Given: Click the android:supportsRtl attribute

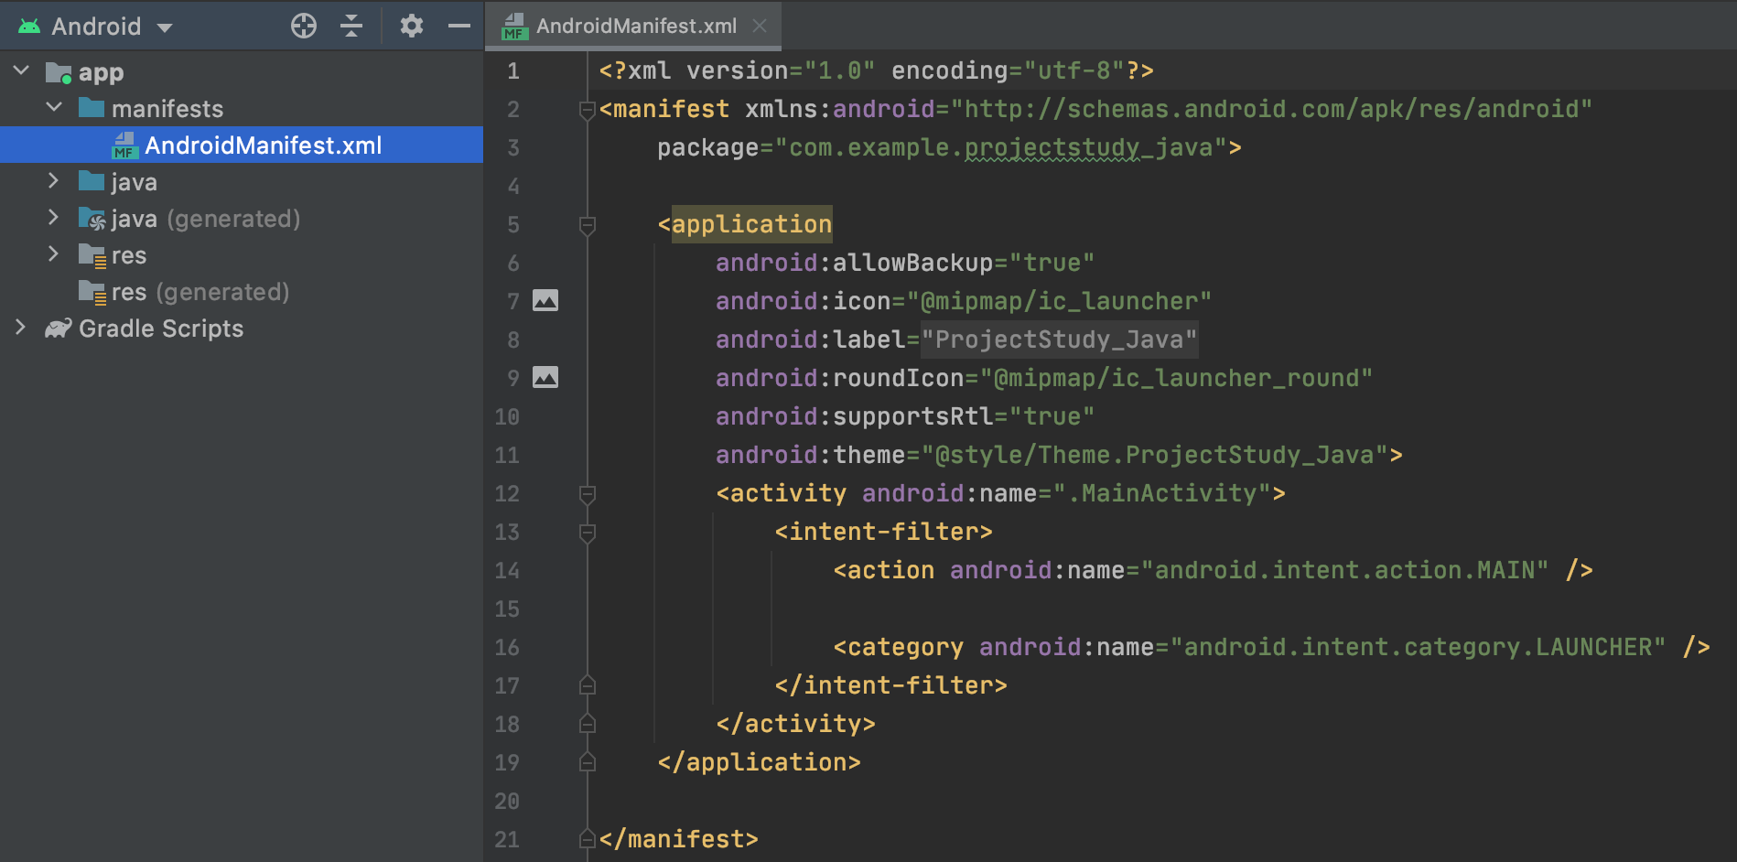Looking at the screenshot, I should 854,416.
